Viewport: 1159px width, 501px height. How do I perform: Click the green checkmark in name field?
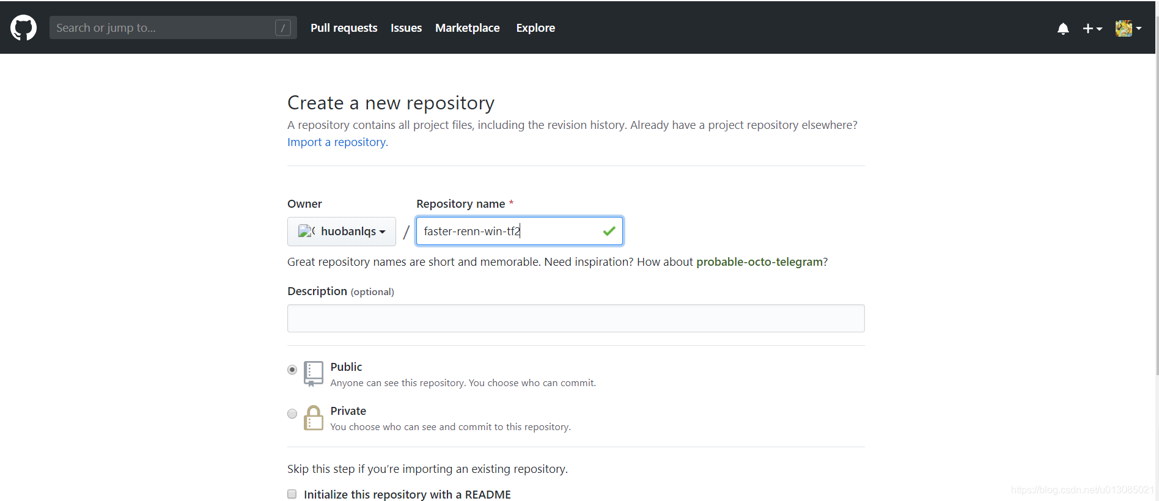tap(609, 231)
